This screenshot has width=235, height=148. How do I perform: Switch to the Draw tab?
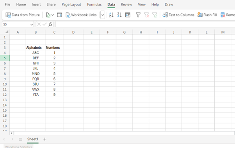click(x=169, y=5)
